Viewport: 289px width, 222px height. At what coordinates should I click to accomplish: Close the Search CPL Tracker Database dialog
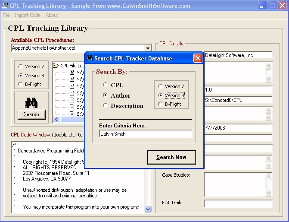coord(198,58)
